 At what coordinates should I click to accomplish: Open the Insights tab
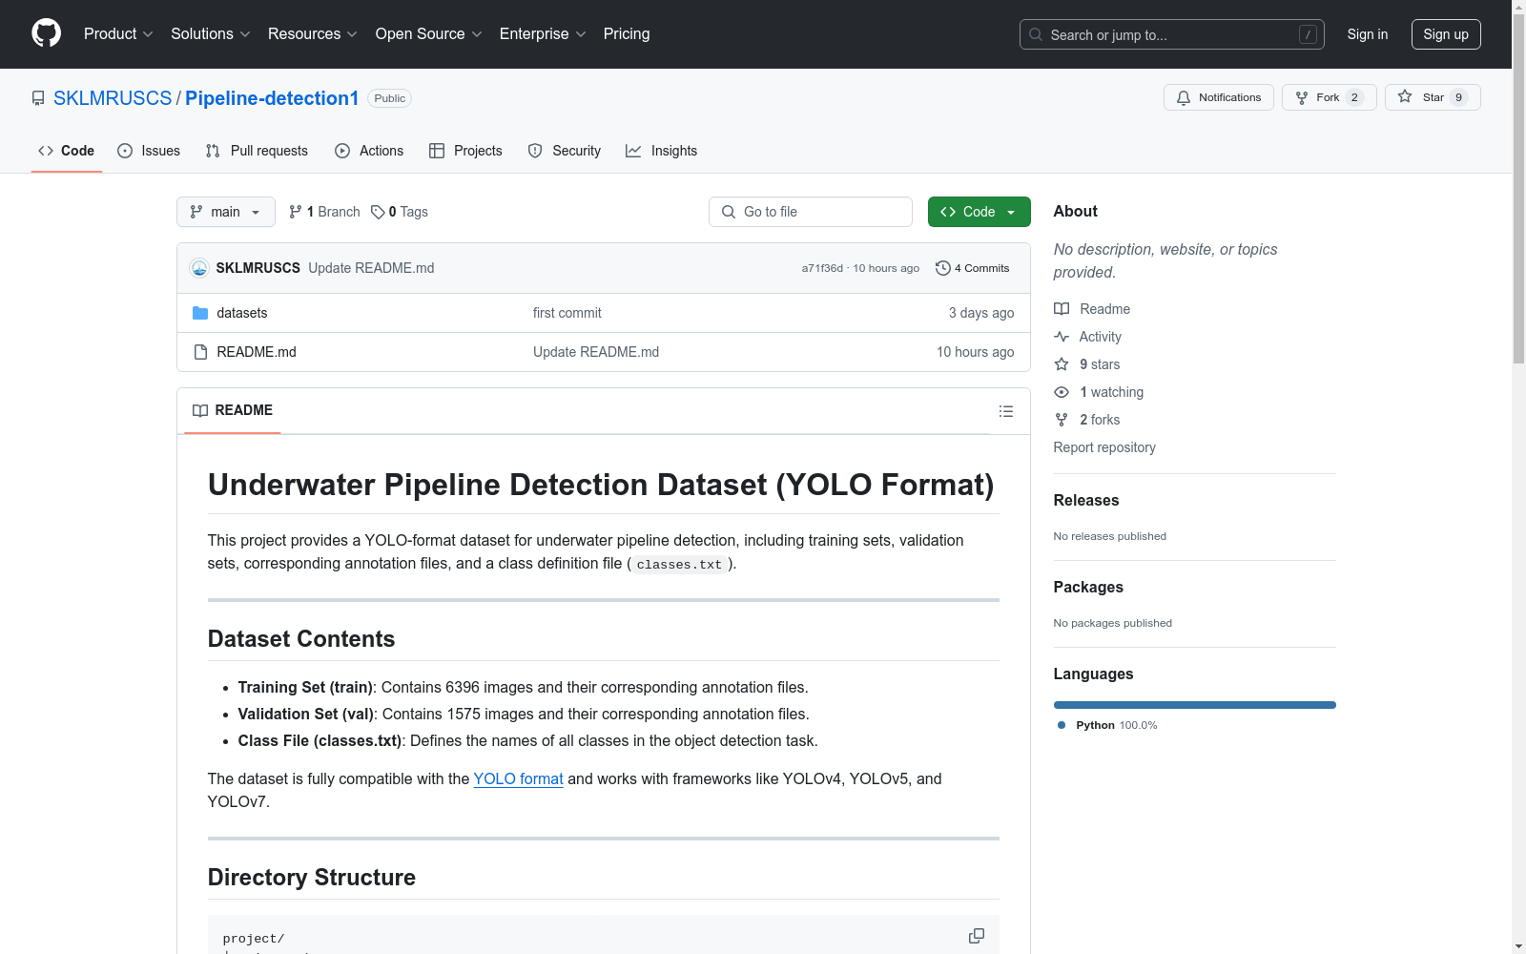click(661, 151)
